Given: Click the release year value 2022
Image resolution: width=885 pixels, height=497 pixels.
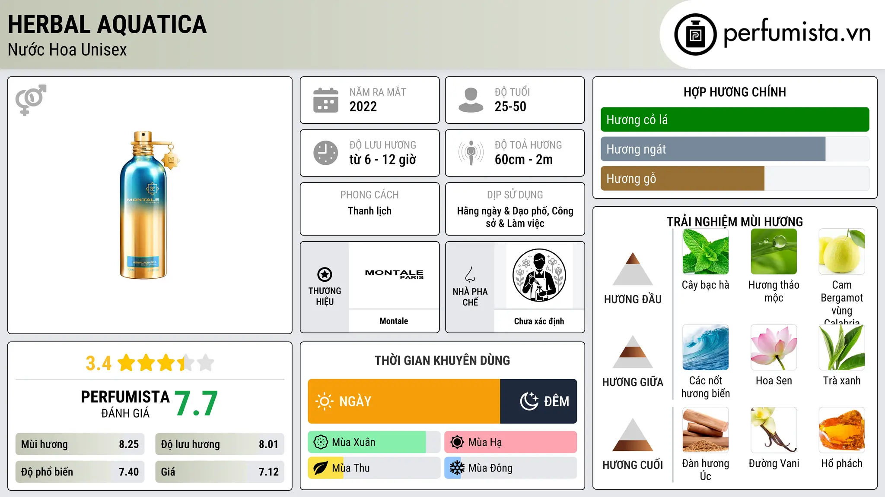Looking at the screenshot, I should click(x=363, y=107).
